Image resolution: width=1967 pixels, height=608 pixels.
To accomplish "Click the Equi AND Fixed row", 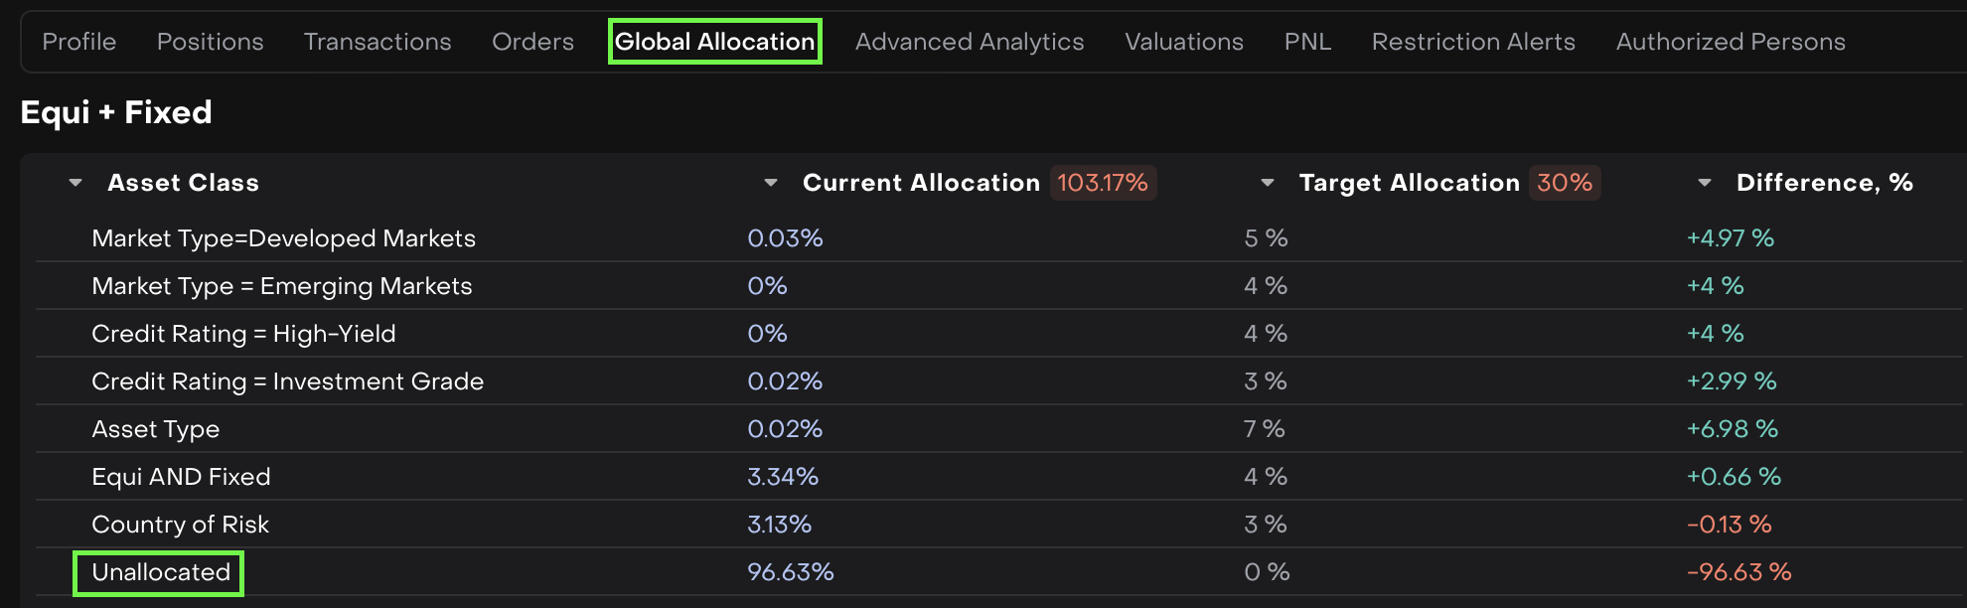I will click(181, 477).
